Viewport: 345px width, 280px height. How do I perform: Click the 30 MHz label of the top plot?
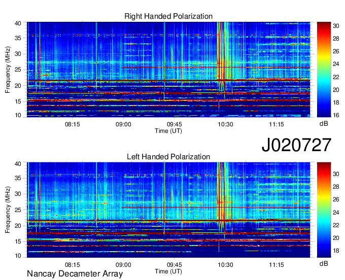(18, 54)
